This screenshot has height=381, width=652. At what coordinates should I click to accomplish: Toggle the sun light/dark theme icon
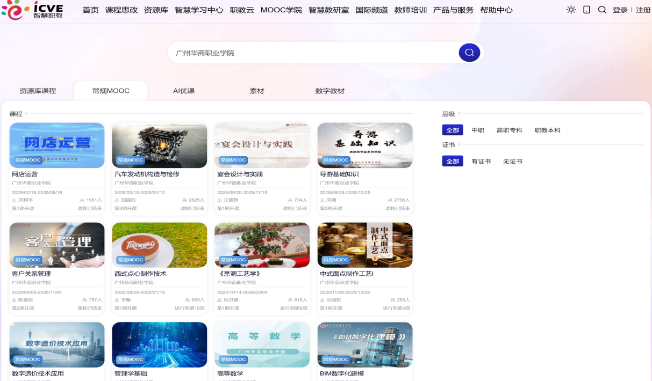(571, 10)
